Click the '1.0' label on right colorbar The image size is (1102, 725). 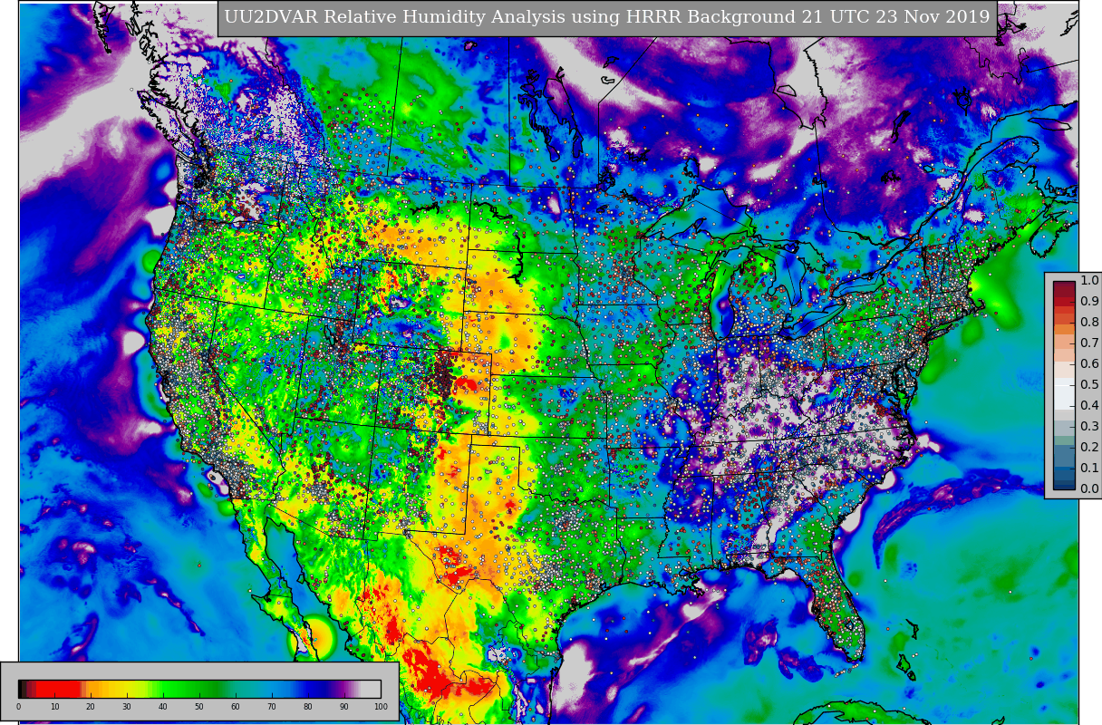tap(1089, 280)
